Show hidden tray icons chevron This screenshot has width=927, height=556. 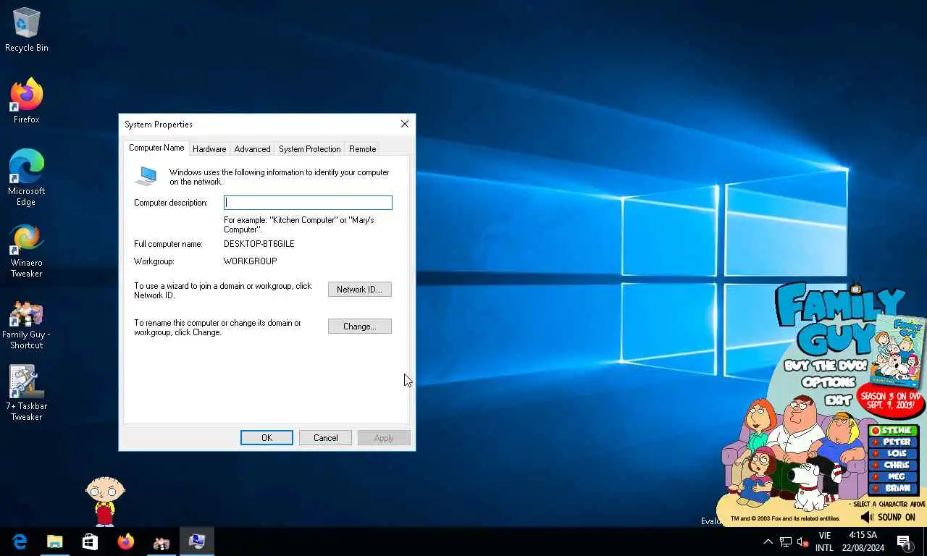point(768,542)
